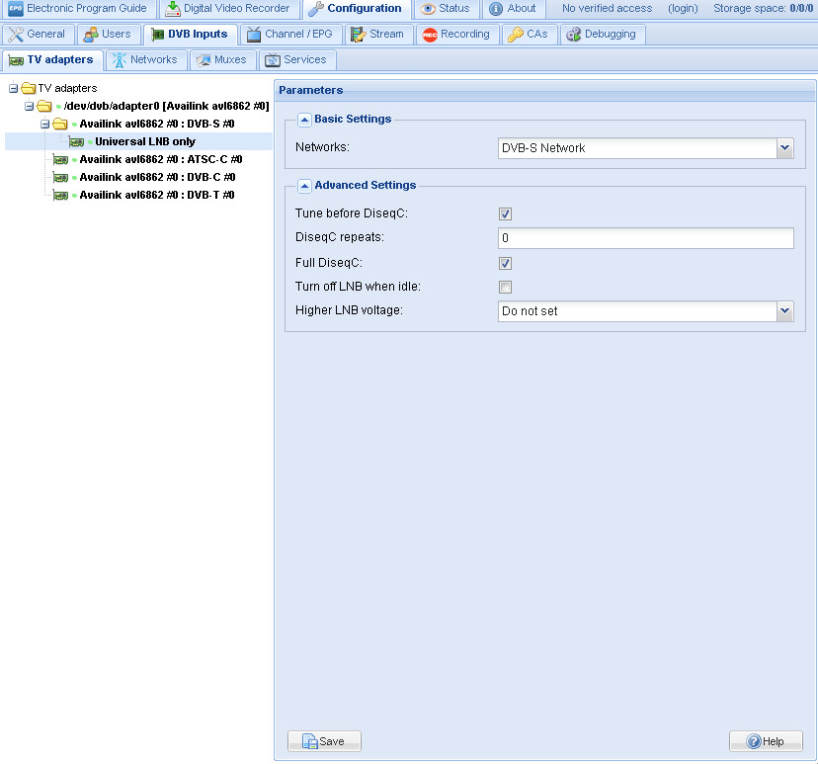Click the About info icon
Image resolution: width=818 pixels, height=764 pixels.
click(x=496, y=9)
